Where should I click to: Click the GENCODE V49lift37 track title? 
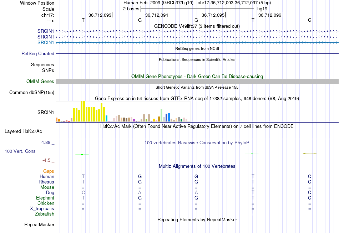tap(197, 26)
